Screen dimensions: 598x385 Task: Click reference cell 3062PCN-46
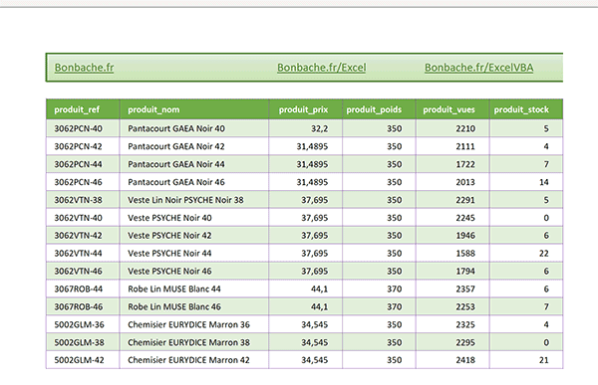83,182
